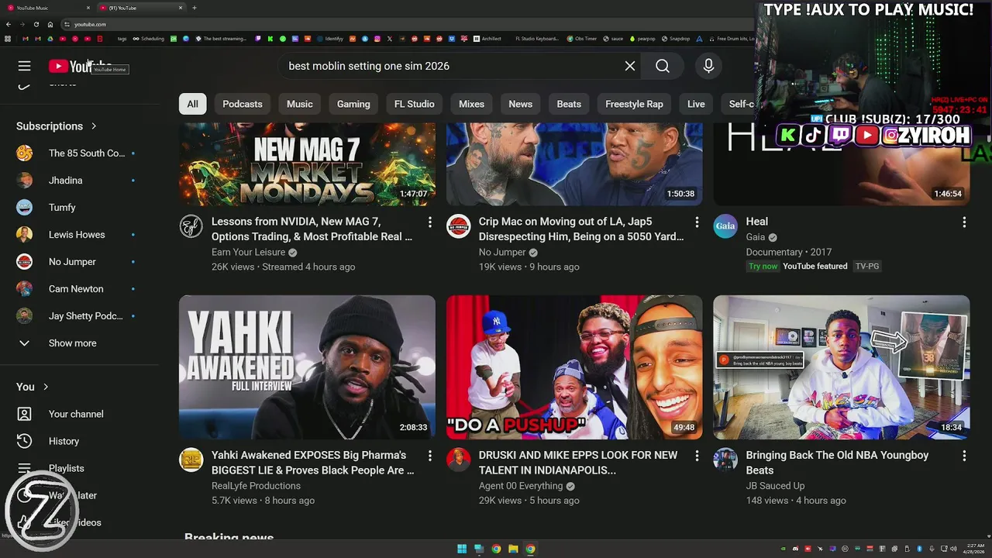Select the Gaming filter chip
992x558 pixels.
pyautogui.click(x=353, y=104)
